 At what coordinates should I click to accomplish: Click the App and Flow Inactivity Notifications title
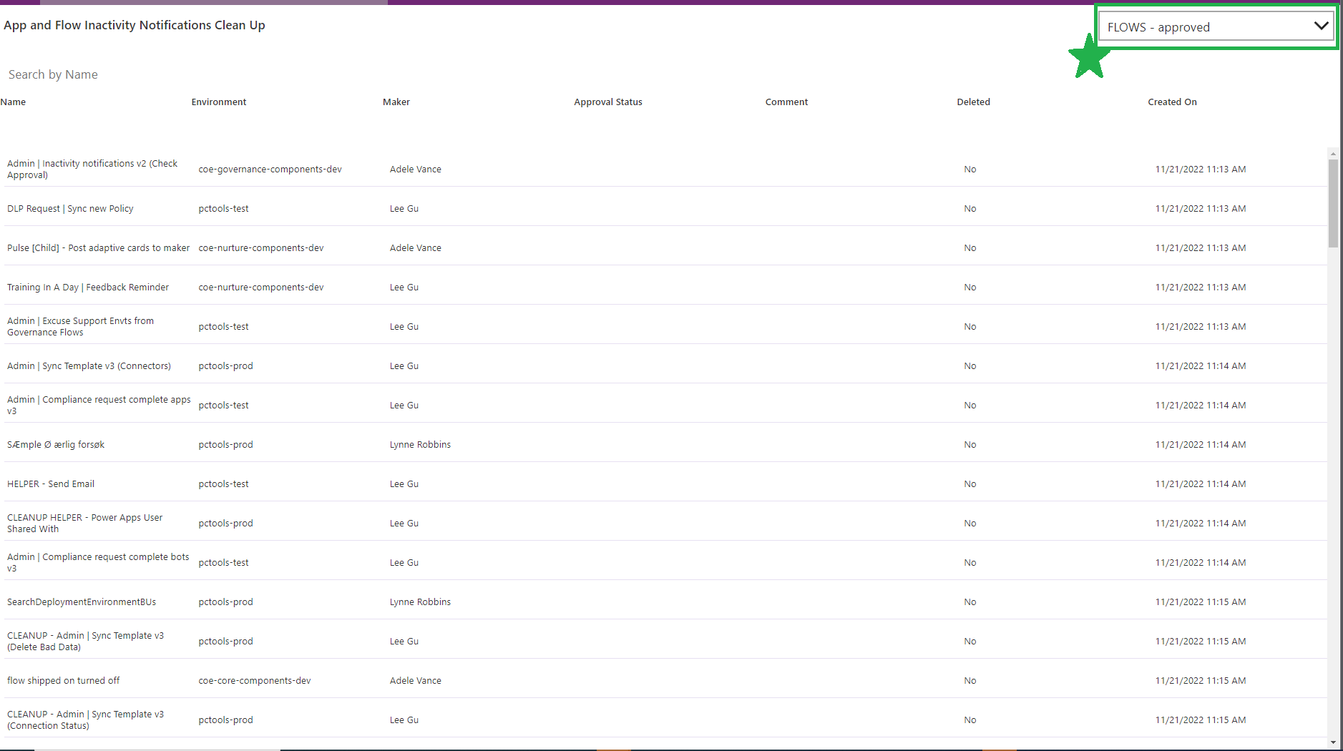point(134,25)
